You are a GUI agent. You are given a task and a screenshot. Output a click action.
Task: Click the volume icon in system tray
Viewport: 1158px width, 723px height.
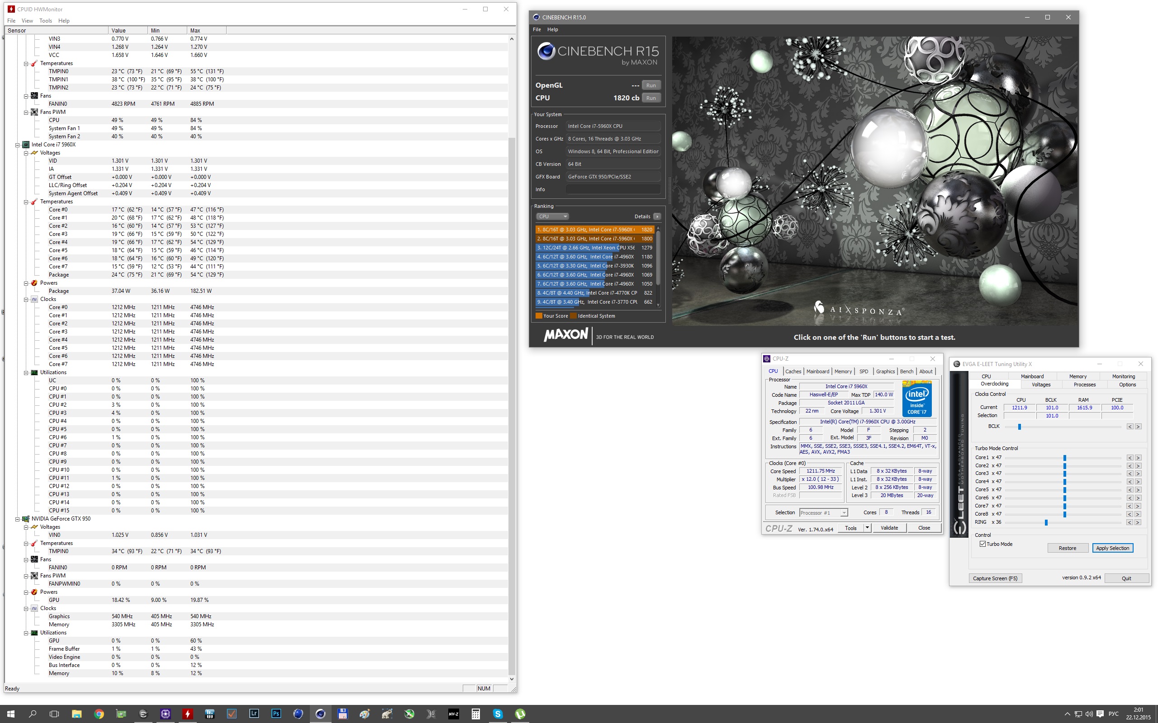pyautogui.click(x=1089, y=714)
